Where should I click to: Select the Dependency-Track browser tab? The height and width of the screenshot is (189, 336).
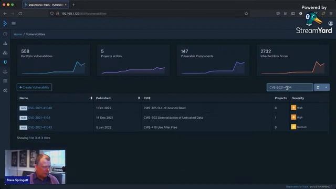click(46, 5)
